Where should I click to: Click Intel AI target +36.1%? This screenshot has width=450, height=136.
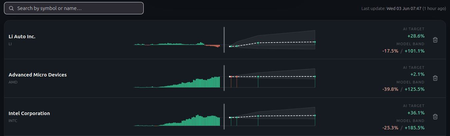416,113
